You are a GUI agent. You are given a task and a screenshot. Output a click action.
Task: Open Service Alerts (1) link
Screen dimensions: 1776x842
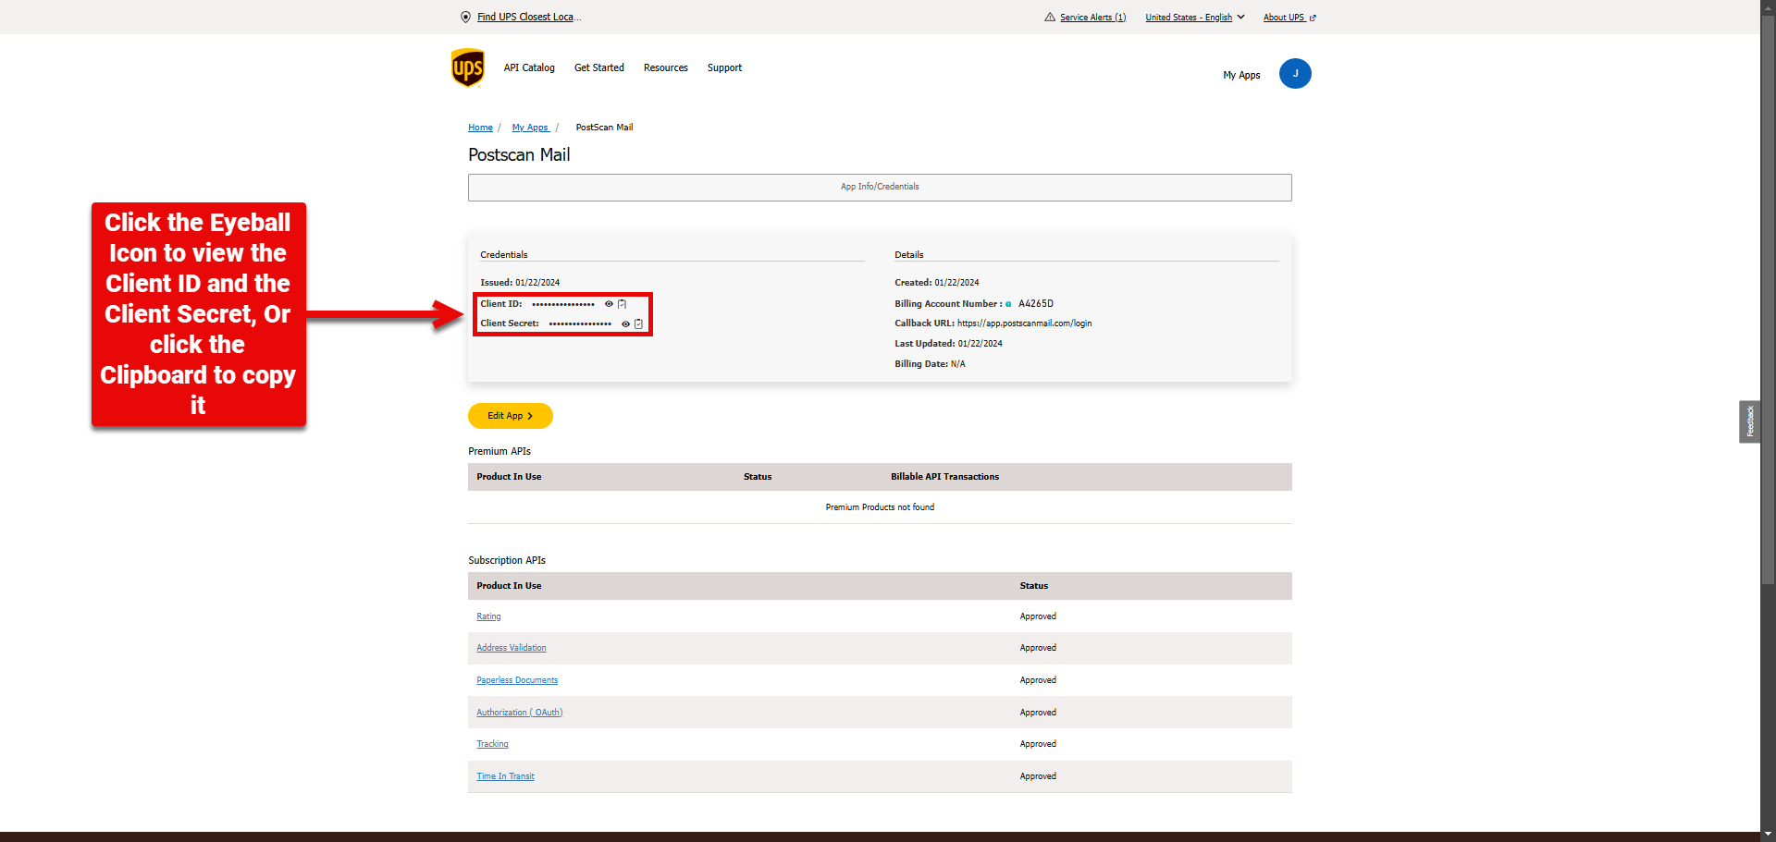click(1092, 17)
